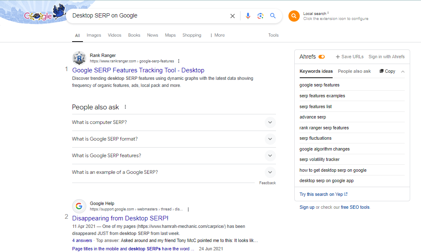421x252 pixels.
Task: Focus the Google search input field
Action: pos(149,16)
